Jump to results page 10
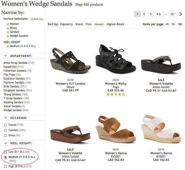 pyautogui.click(x=172, y=14)
